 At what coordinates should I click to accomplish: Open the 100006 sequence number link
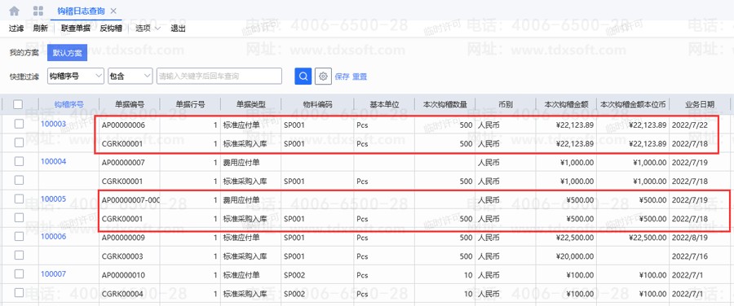53,236
